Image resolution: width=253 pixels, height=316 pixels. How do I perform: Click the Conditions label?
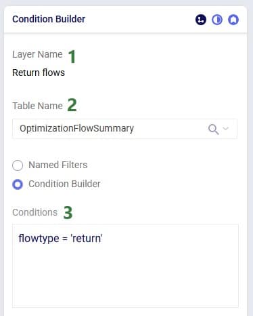click(x=35, y=212)
